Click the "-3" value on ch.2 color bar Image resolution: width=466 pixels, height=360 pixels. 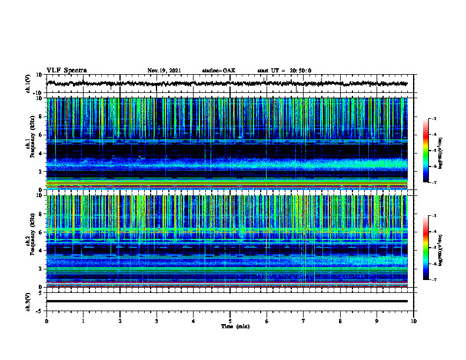[434, 216]
